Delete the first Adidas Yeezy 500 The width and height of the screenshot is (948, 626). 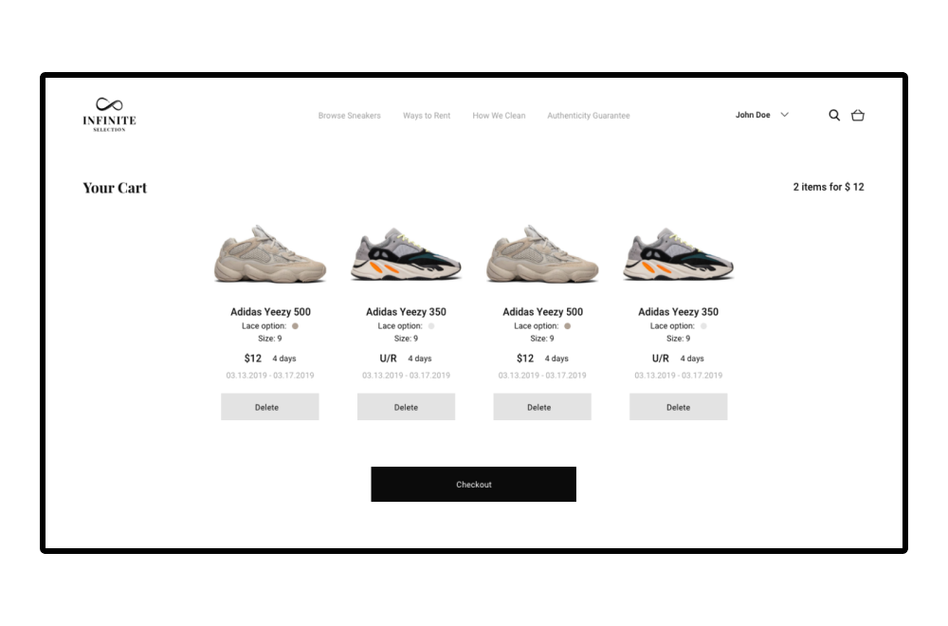click(269, 407)
